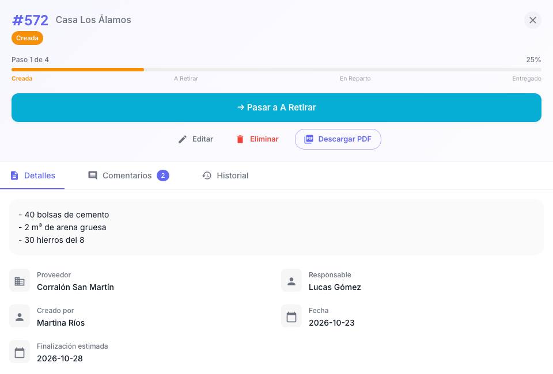
Task: Click the Comentarios count badge showing 2
Action: (163, 175)
